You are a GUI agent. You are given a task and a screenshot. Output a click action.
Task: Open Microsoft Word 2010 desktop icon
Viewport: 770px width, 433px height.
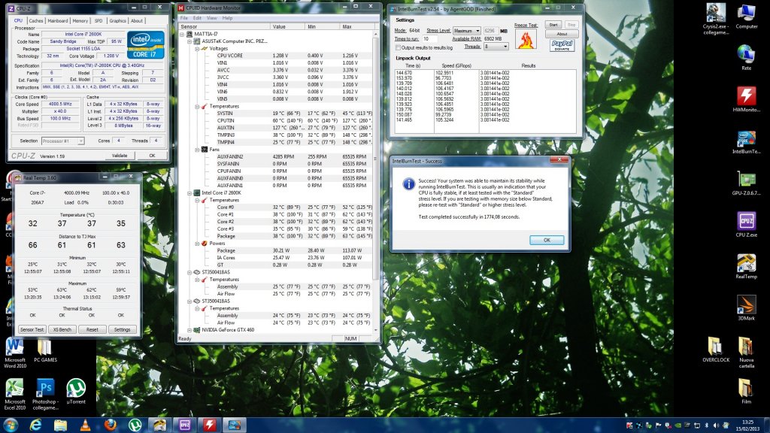[15, 353]
